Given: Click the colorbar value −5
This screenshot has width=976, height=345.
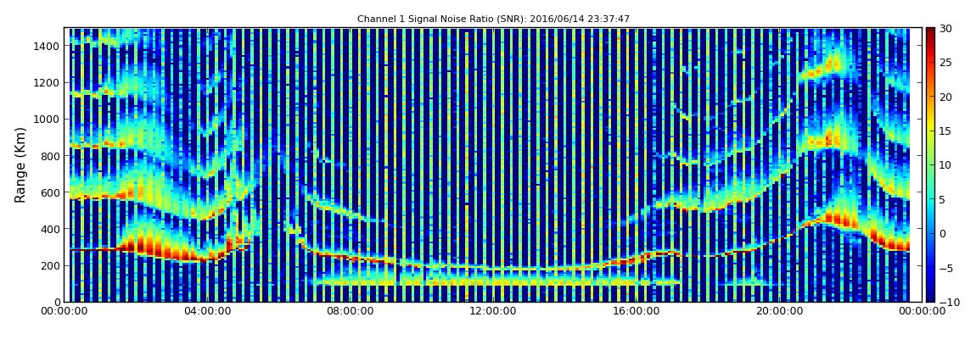Looking at the screenshot, I should click(x=945, y=268).
